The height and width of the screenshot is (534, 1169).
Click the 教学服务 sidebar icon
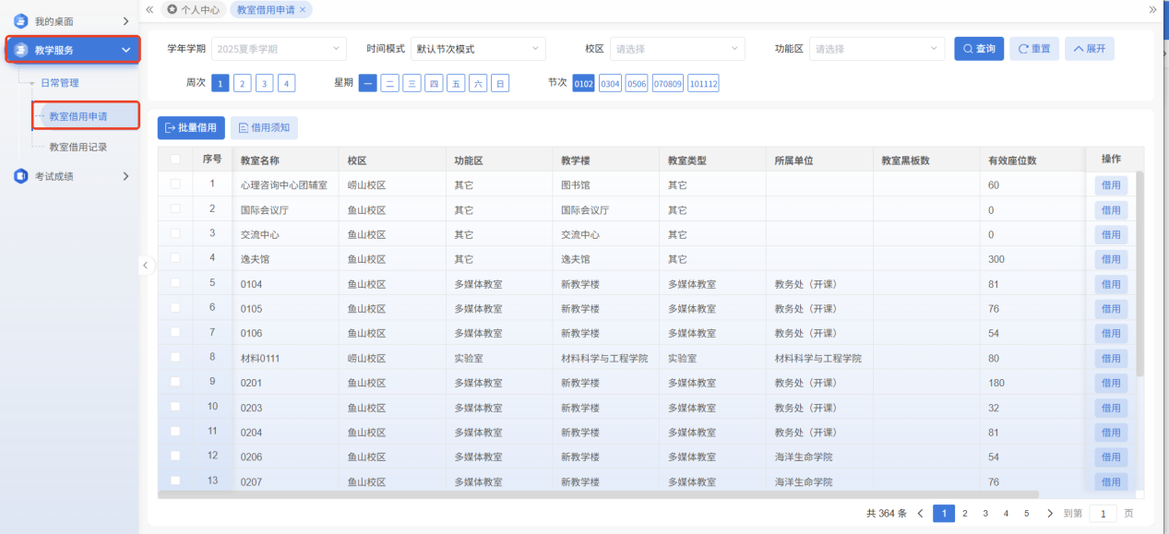pos(20,50)
